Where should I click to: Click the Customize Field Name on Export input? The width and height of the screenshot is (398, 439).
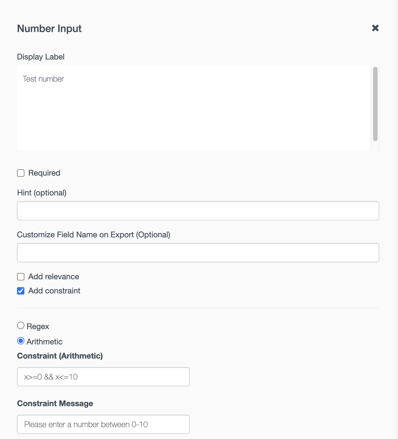[198, 253]
